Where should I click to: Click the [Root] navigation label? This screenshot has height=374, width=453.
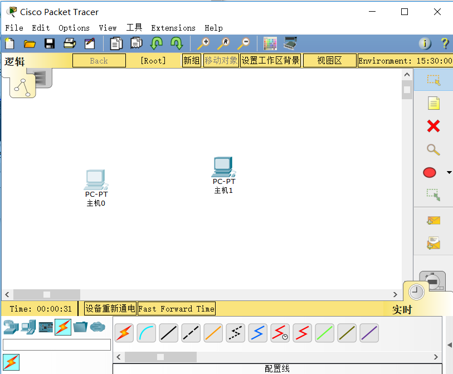[x=153, y=61]
